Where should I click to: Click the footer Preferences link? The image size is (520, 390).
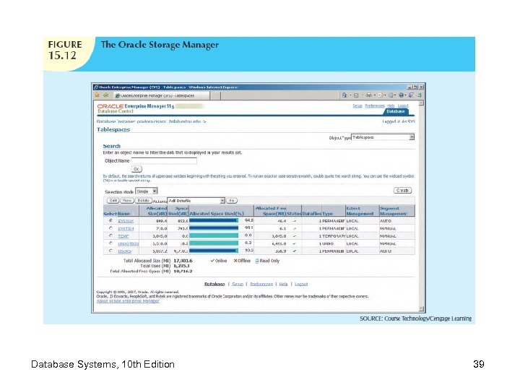[x=261, y=285]
